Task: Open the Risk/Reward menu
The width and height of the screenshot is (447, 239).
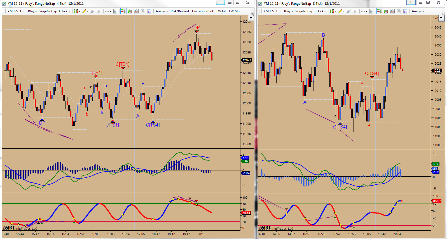Action: [x=180, y=11]
